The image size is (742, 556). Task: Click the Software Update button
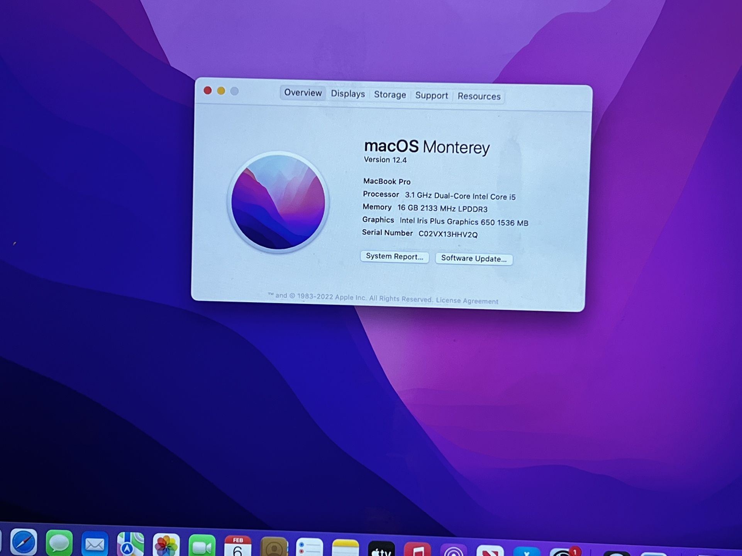[x=474, y=259]
